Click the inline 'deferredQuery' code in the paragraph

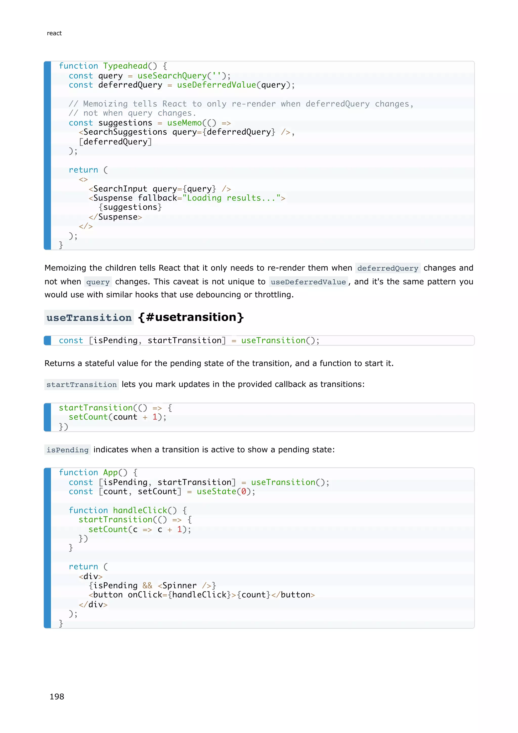[387, 268]
